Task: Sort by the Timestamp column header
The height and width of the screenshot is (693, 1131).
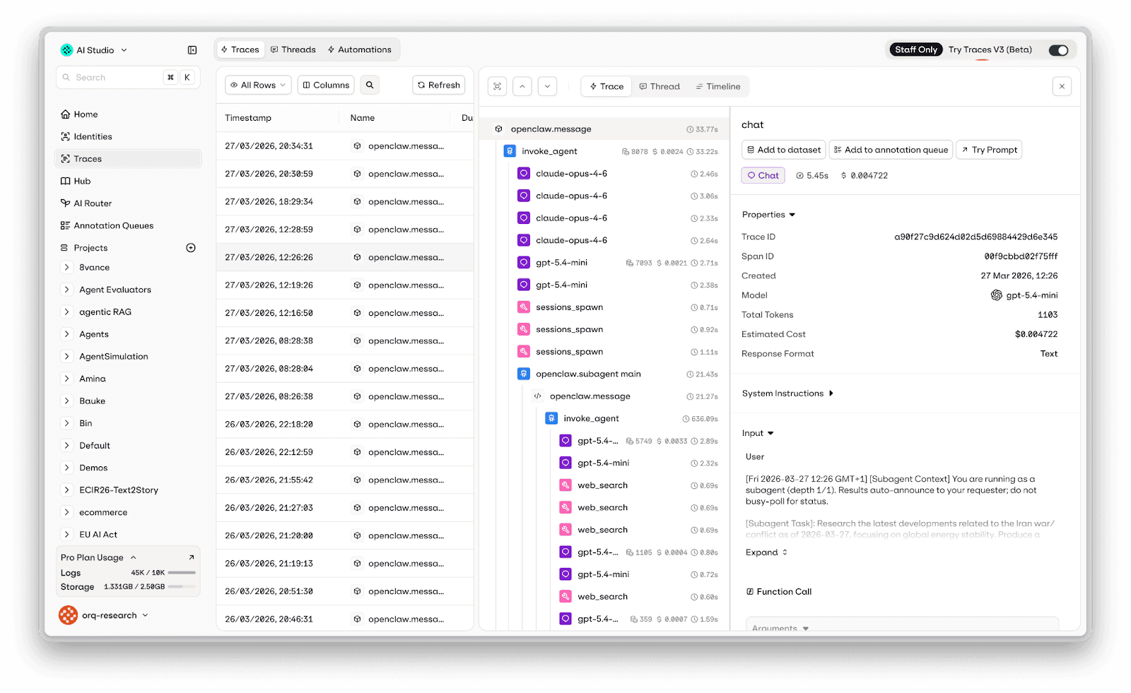Action: (x=248, y=118)
